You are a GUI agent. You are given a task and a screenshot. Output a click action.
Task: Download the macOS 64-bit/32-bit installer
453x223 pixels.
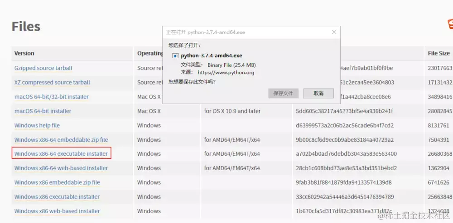pos(52,97)
